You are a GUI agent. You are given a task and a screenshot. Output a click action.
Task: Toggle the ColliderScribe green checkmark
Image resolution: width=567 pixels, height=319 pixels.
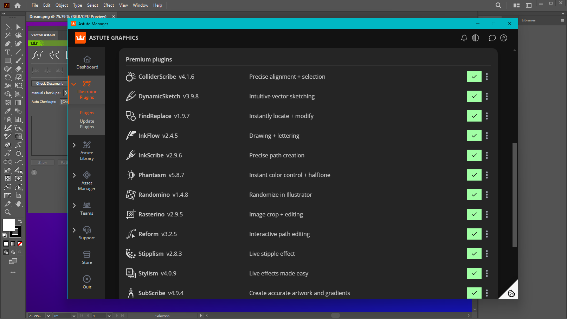474,77
